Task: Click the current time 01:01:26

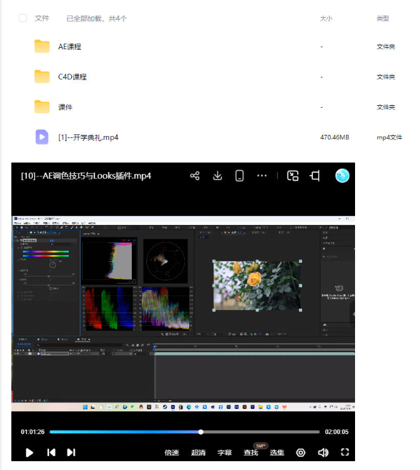Action: [32, 432]
